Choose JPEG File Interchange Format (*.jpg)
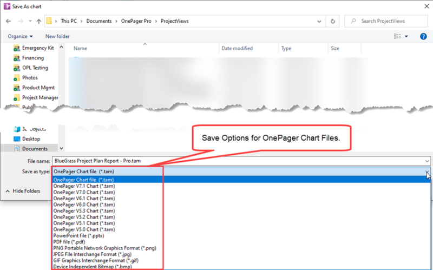The height and width of the screenshot is (270, 433). [x=92, y=254]
